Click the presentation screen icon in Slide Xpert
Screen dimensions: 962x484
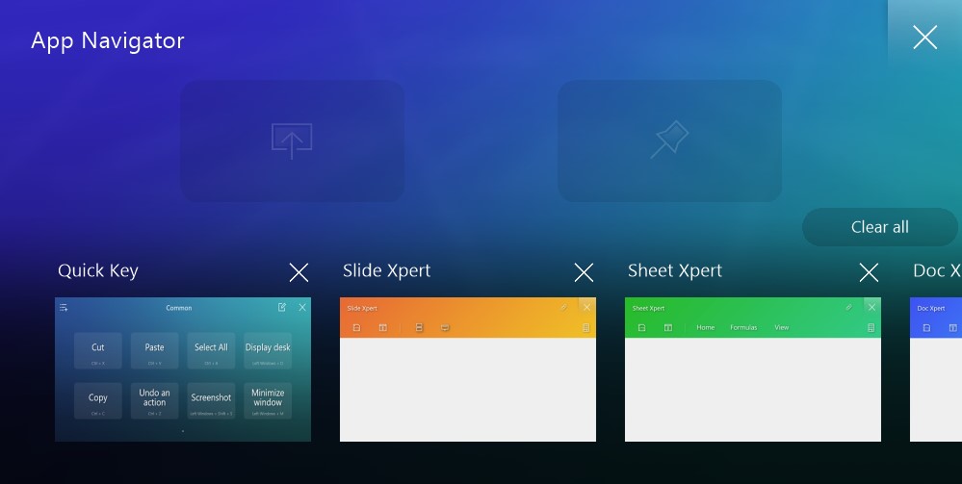point(445,327)
